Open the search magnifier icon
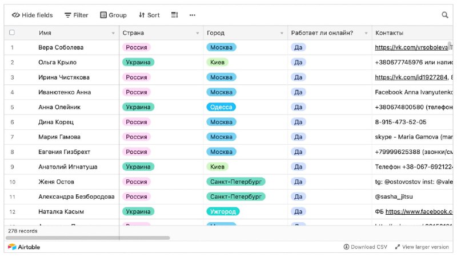 pyautogui.click(x=445, y=15)
